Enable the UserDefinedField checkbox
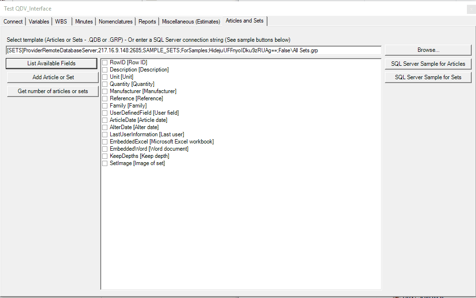Screen dimensions: 476x298 click(104, 113)
